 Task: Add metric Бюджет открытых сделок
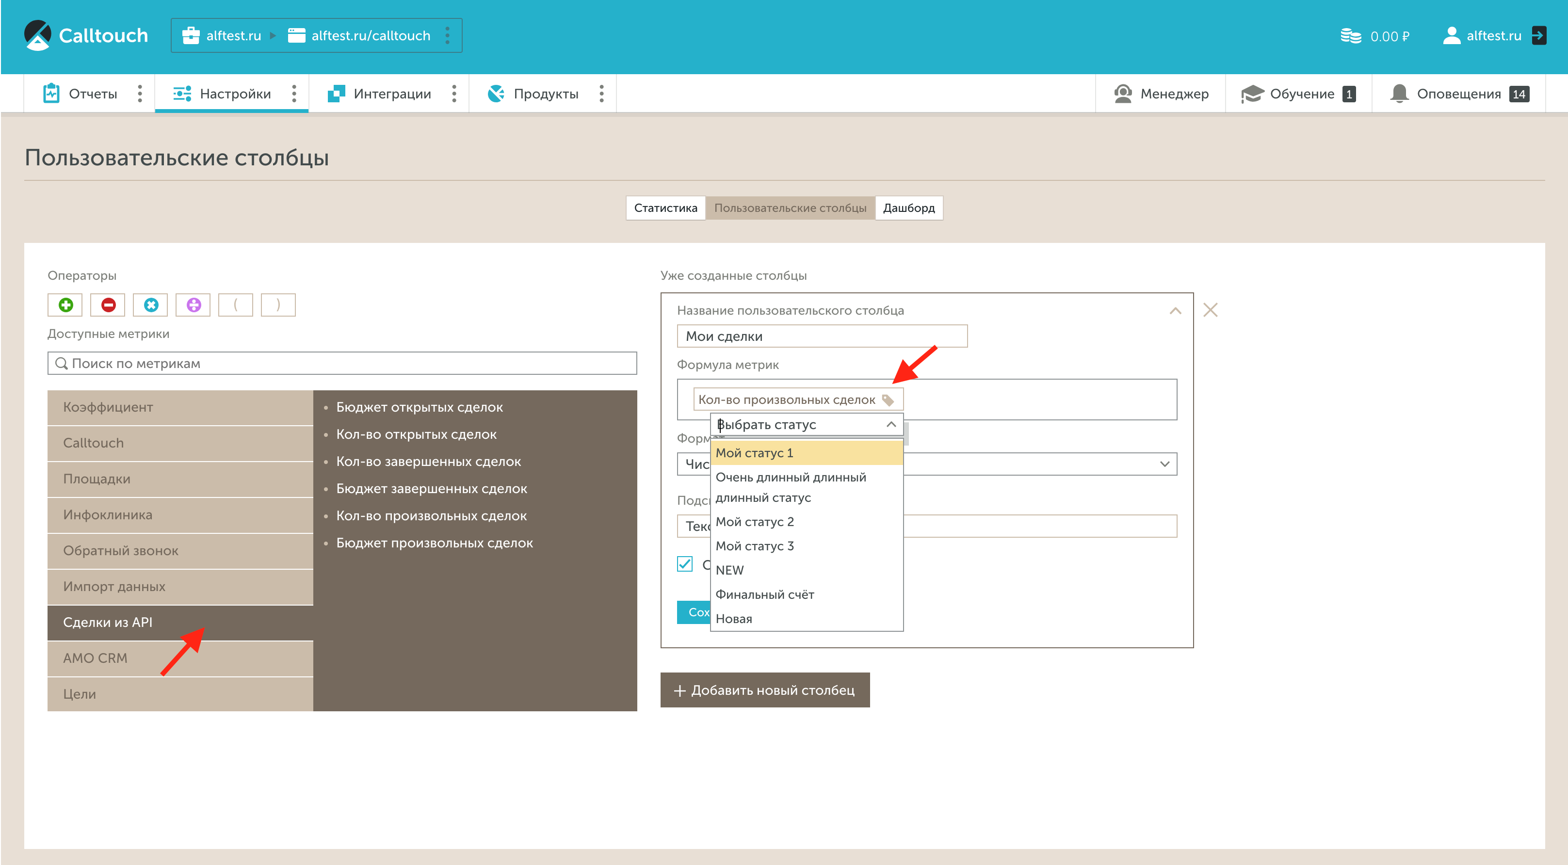[420, 407]
